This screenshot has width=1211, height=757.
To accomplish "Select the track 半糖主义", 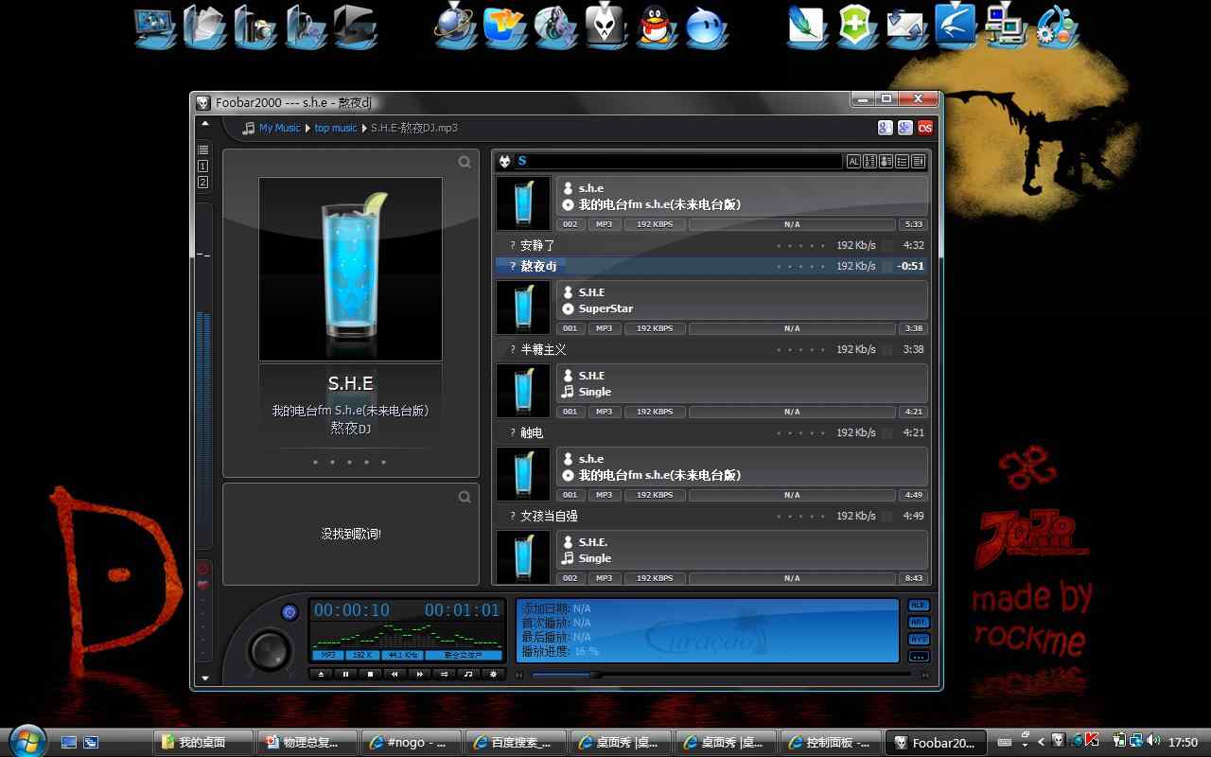I will (x=711, y=349).
